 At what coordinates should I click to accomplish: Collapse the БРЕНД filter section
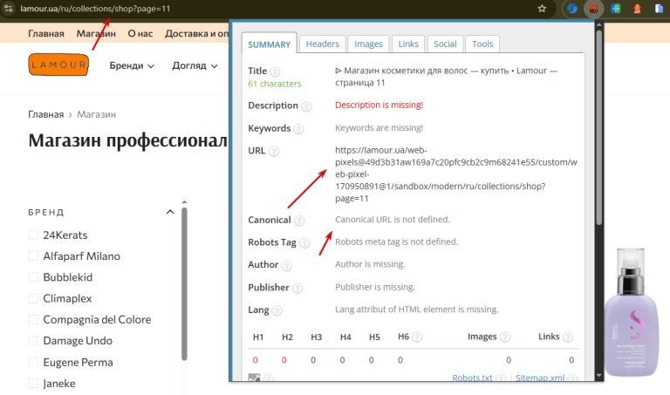click(170, 212)
